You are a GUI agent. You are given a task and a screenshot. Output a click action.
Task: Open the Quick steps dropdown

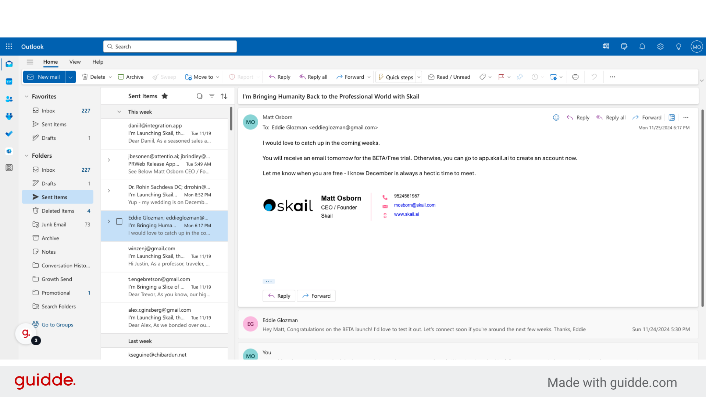(x=418, y=77)
